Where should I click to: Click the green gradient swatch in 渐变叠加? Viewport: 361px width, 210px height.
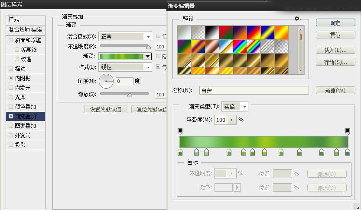pyautogui.click(x=121, y=56)
